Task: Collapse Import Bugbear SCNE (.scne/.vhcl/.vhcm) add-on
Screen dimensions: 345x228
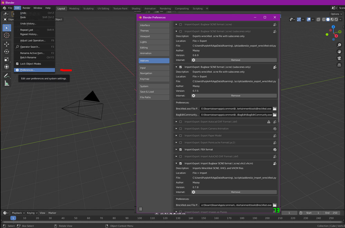Action: click(x=176, y=163)
